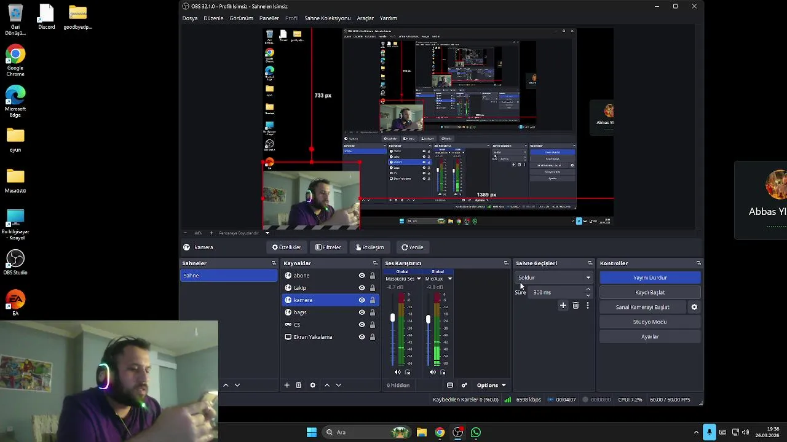Hide the Ekran Yakalama source
The height and width of the screenshot is (442, 787).
pyautogui.click(x=362, y=337)
